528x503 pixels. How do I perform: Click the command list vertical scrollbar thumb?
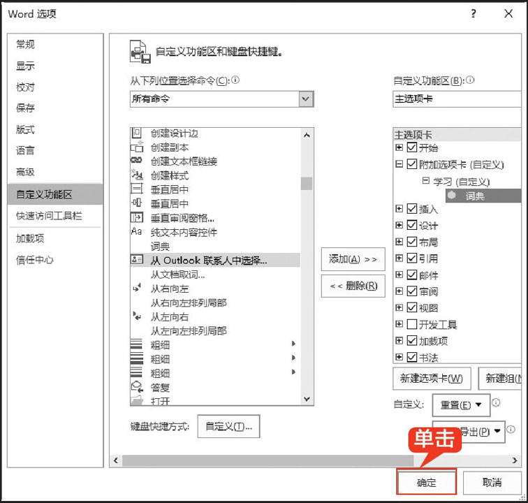307,184
